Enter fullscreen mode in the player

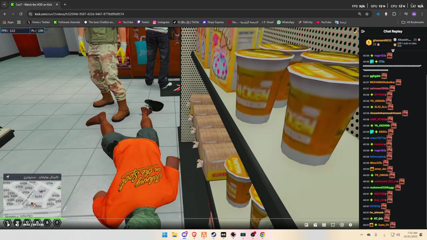click(333, 225)
